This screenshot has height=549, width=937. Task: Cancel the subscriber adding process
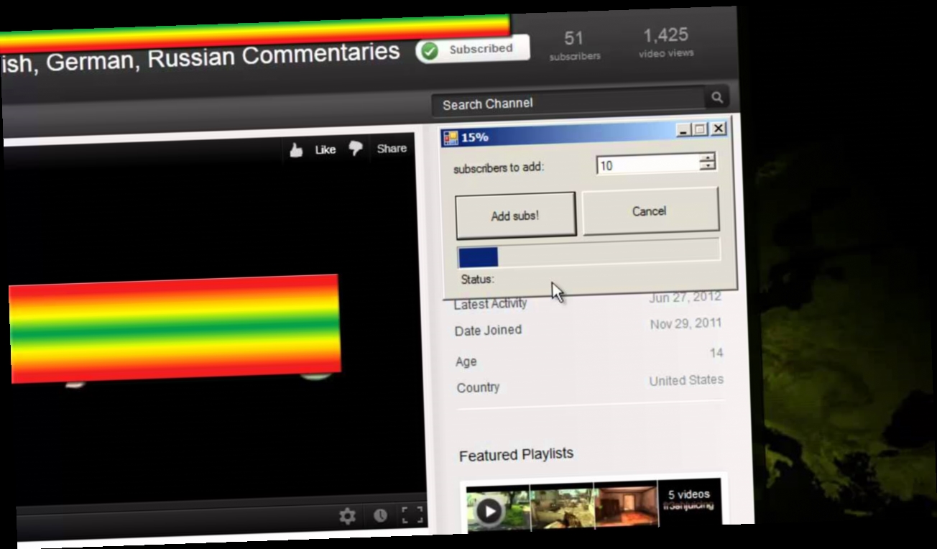pos(649,211)
